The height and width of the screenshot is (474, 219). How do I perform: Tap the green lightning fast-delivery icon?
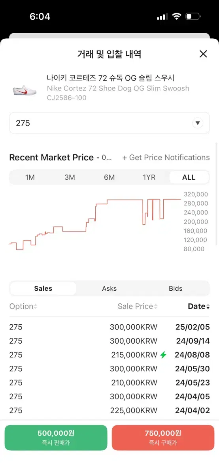click(x=163, y=355)
